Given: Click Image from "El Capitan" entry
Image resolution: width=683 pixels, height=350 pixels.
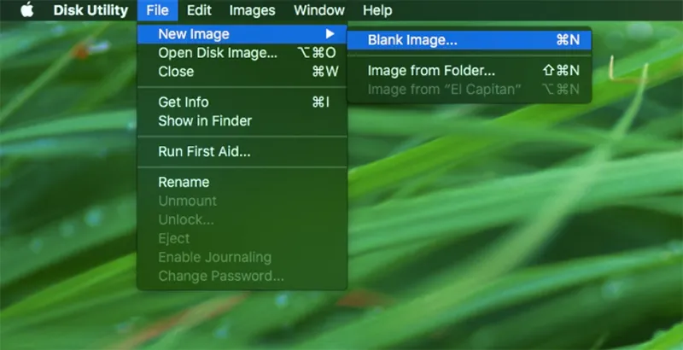Looking at the screenshot, I should [x=444, y=90].
